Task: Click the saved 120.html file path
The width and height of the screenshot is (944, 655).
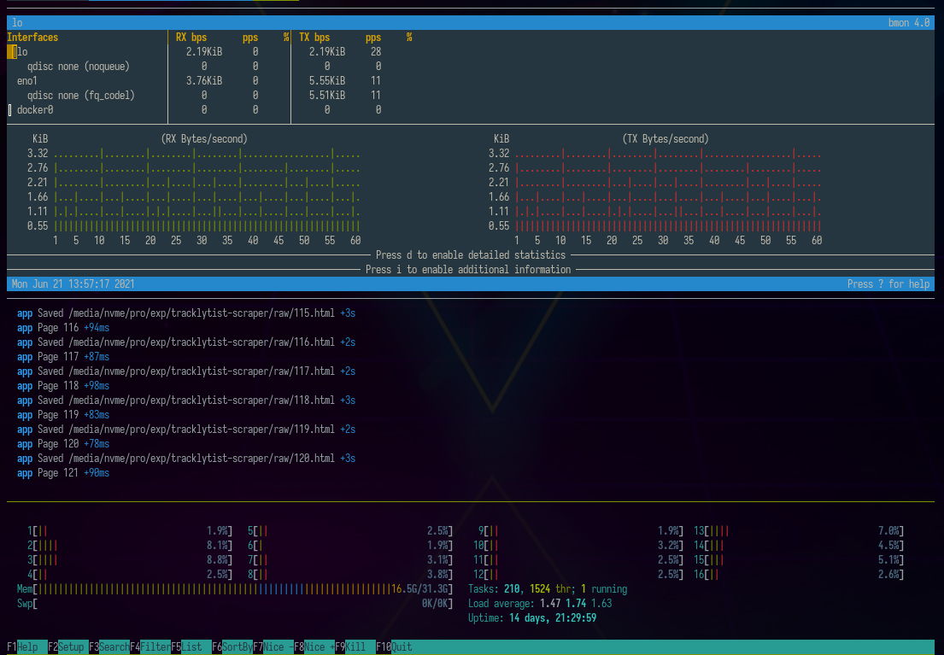Action: tap(200, 459)
